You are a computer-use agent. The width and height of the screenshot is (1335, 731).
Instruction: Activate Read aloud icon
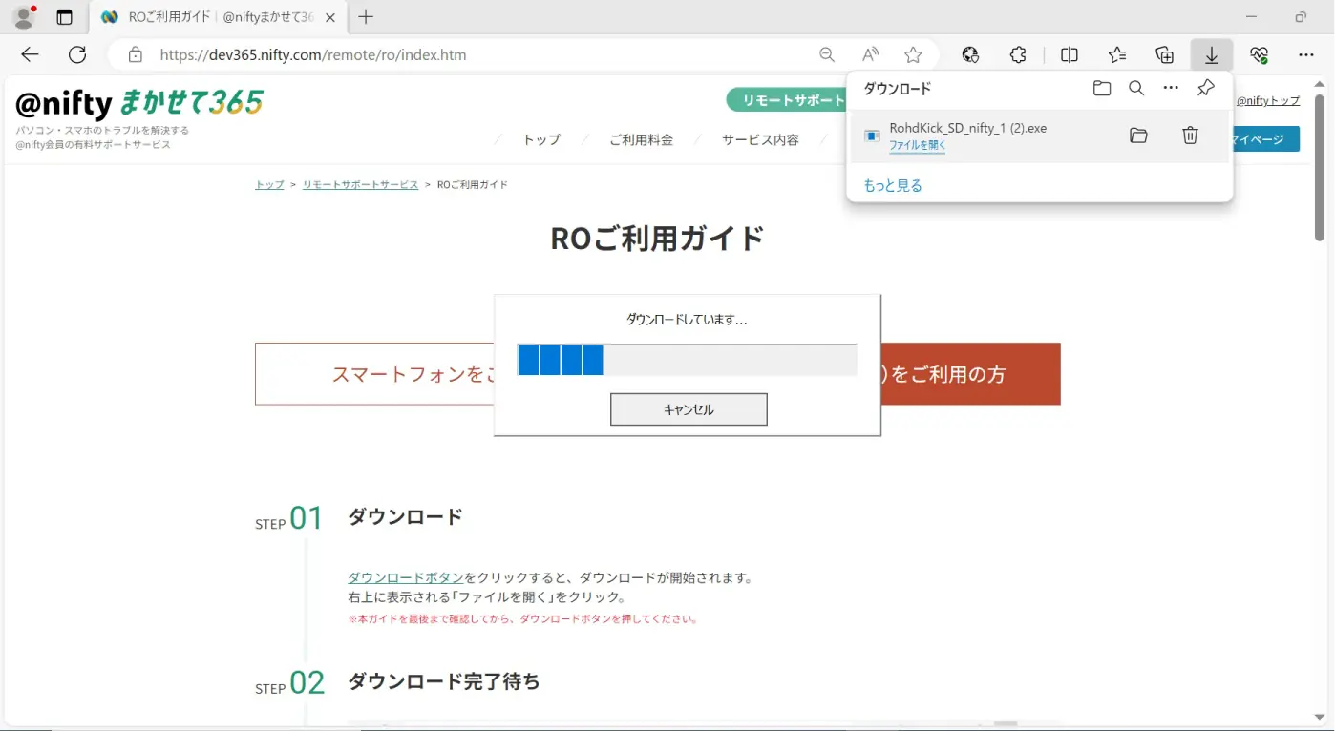(870, 54)
